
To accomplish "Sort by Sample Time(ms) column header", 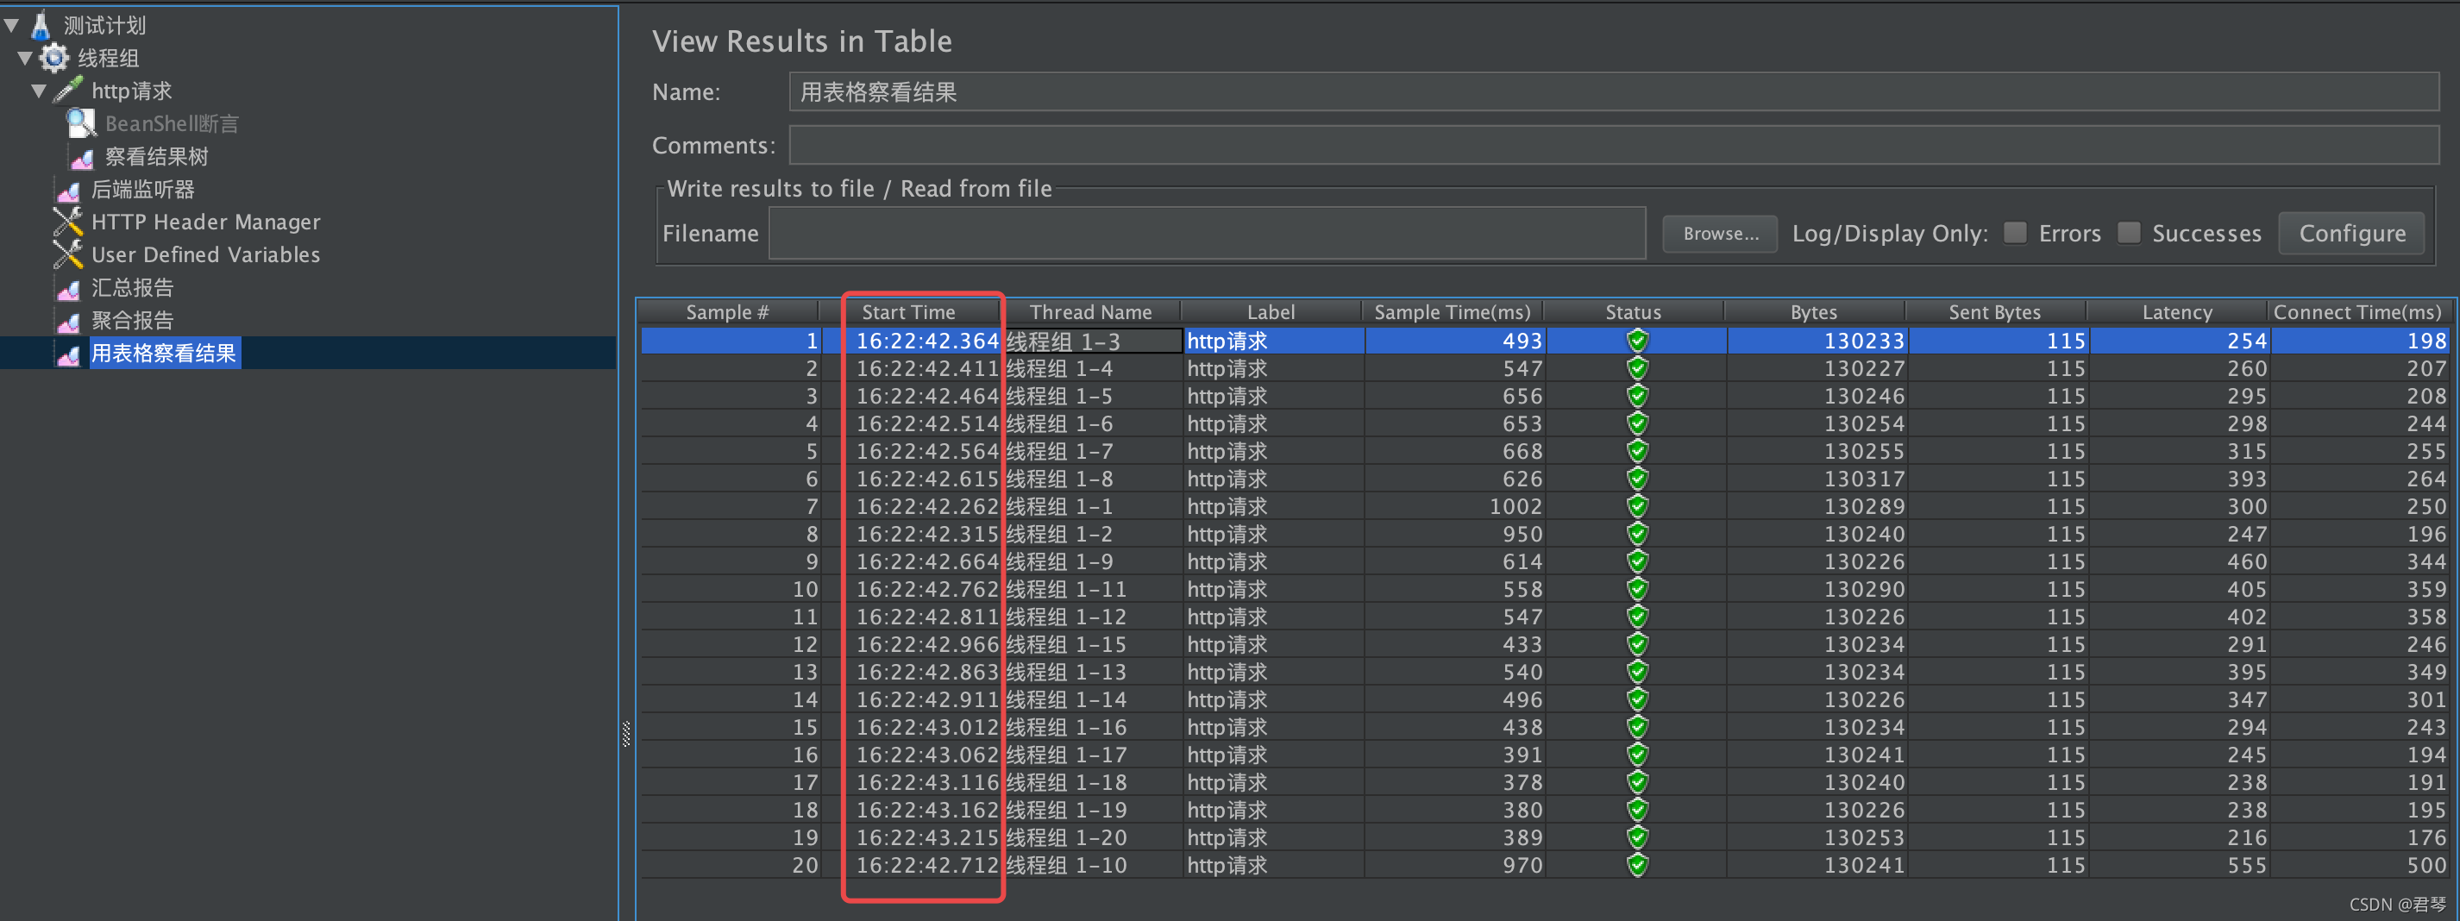I will pos(1453,312).
